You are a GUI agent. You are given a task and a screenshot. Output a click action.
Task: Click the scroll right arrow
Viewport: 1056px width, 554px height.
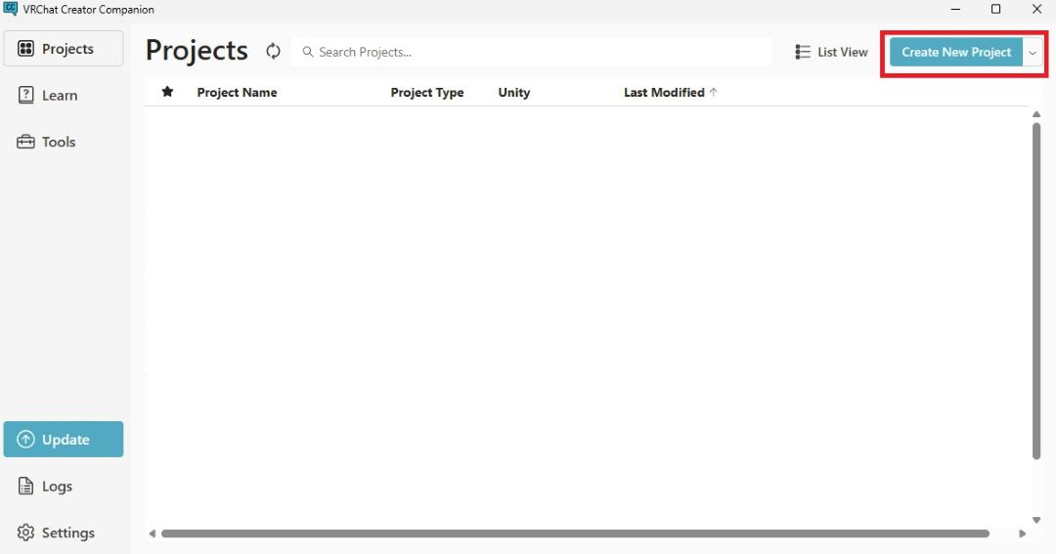pyautogui.click(x=1023, y=533)
